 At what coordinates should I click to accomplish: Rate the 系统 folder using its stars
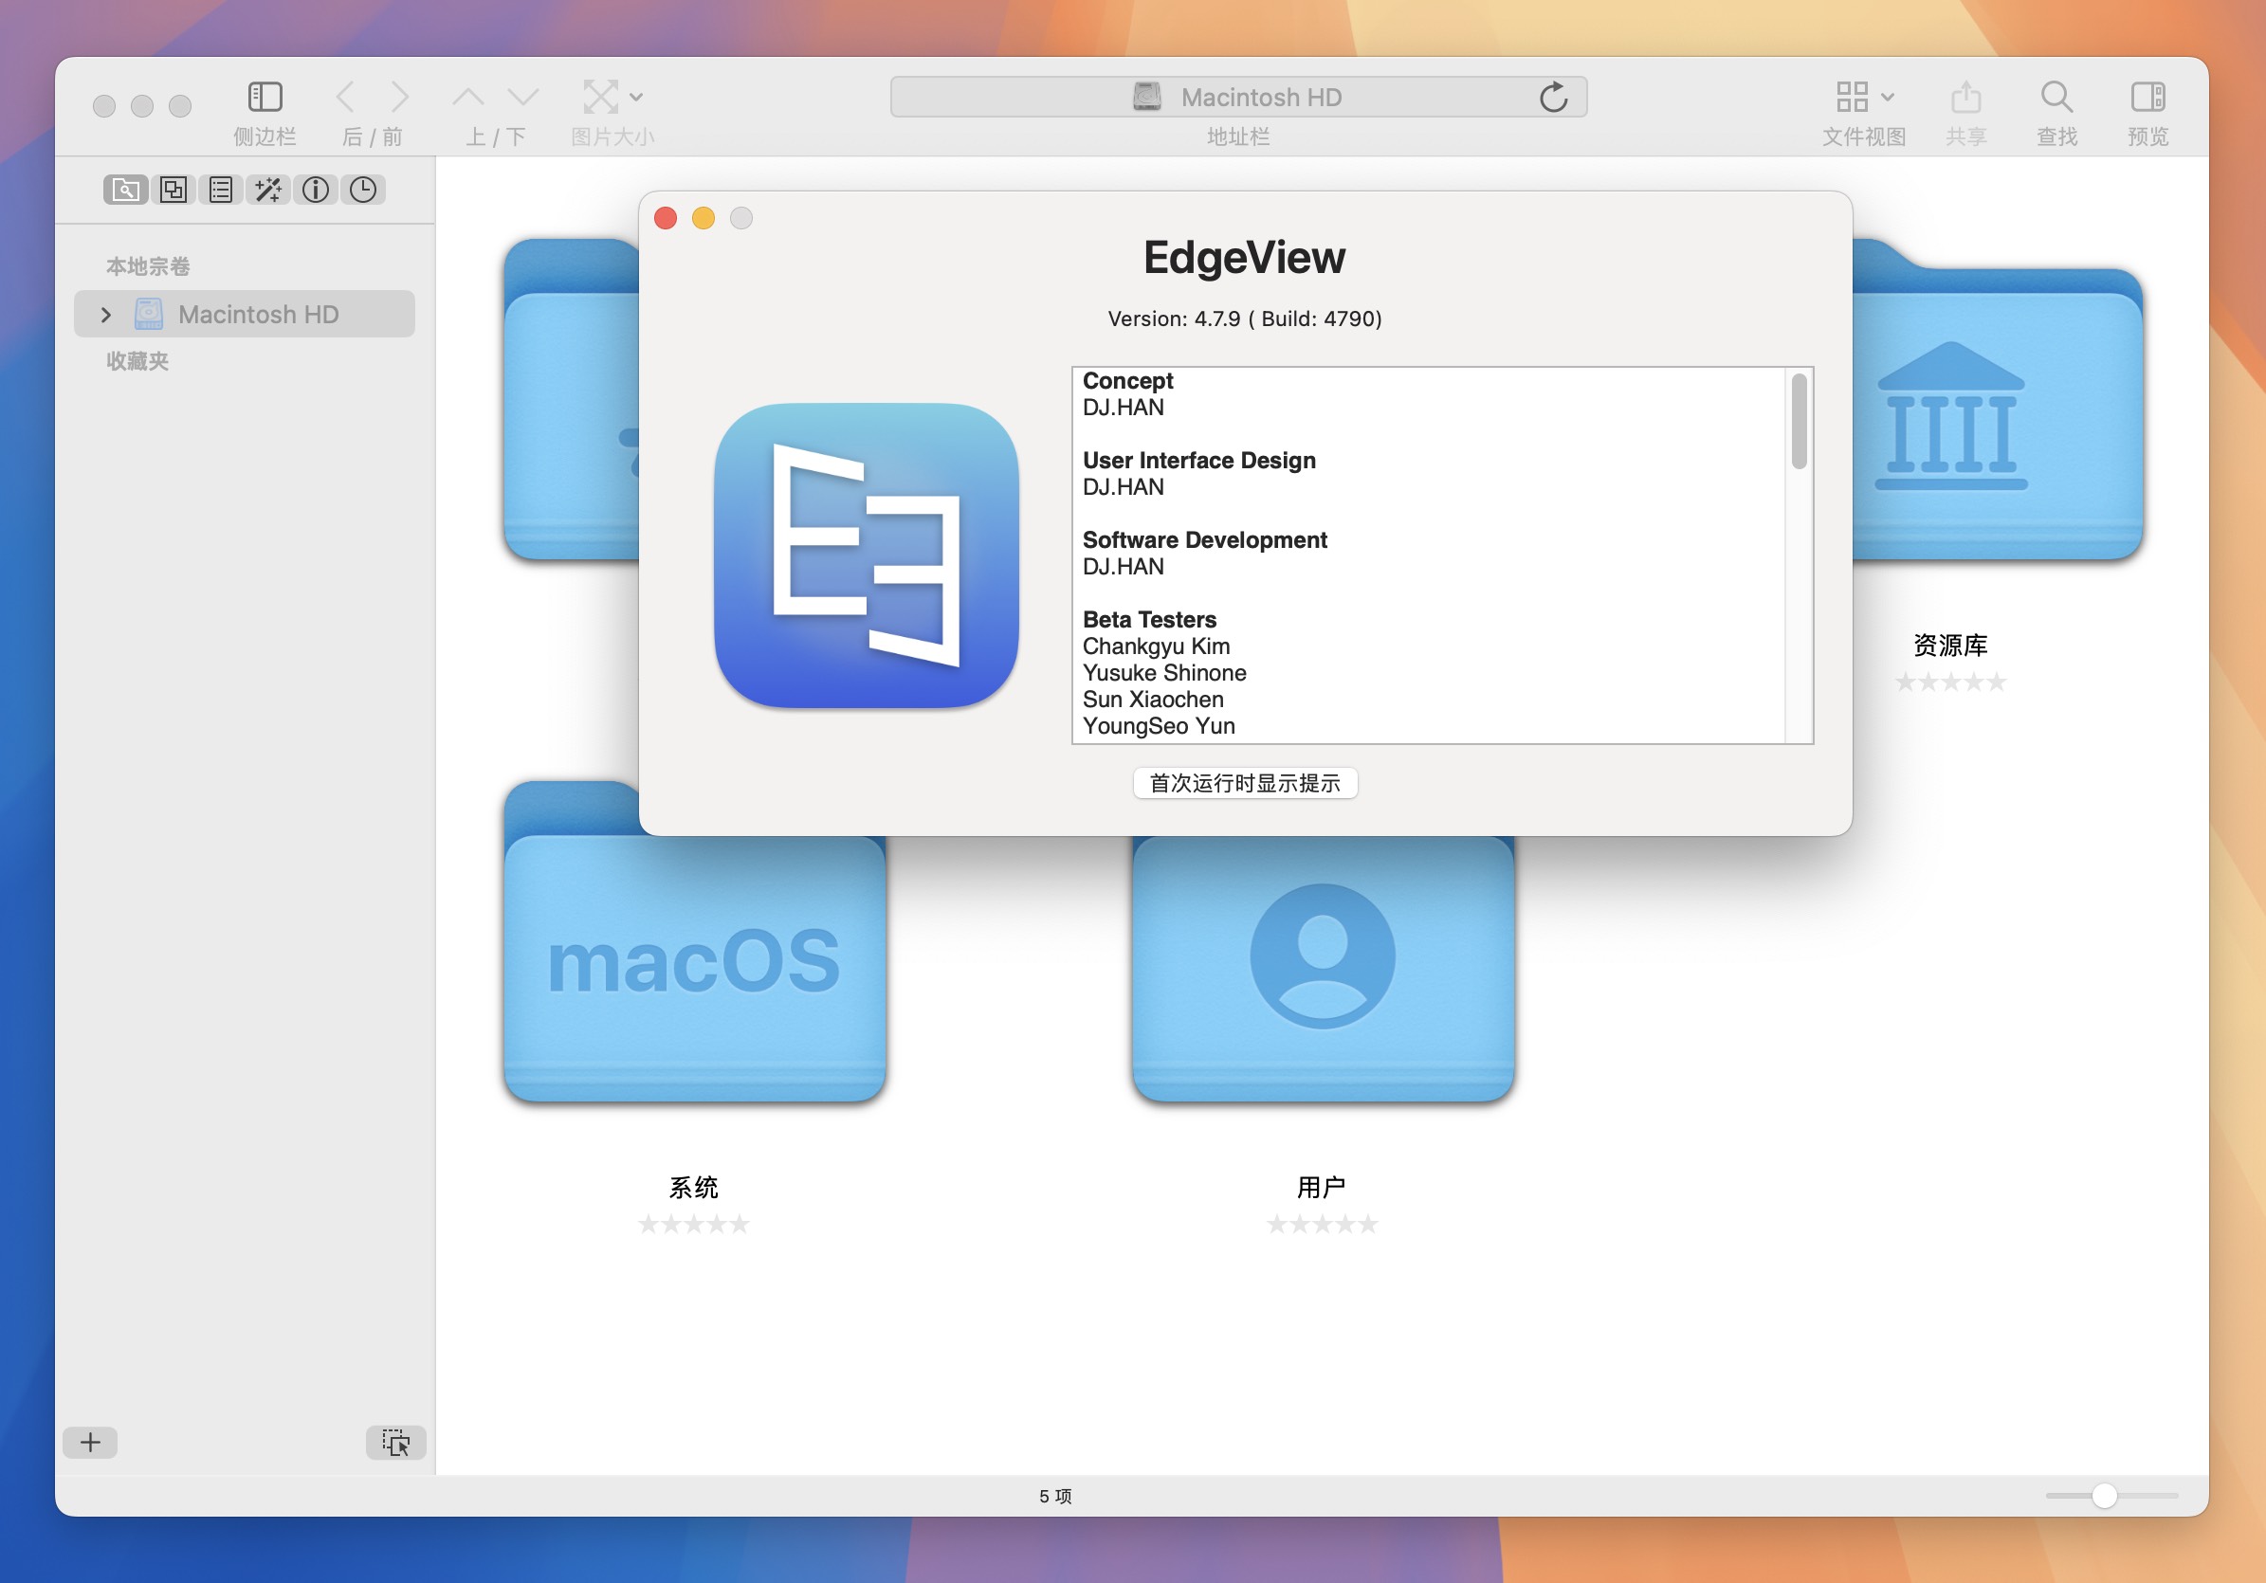pyautogui.click(x=694, y=1225)
